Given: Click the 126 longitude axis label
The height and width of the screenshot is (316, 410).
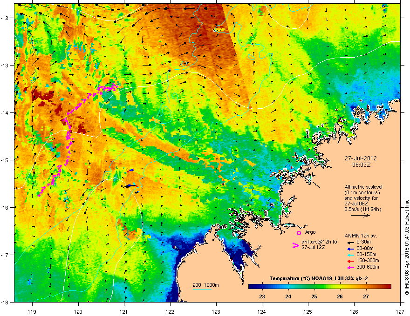Looking at the screenshot, I should click(x=354, y=311).
